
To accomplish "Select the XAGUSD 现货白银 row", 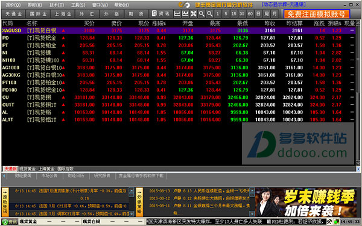I will click(x=179, y=31).
